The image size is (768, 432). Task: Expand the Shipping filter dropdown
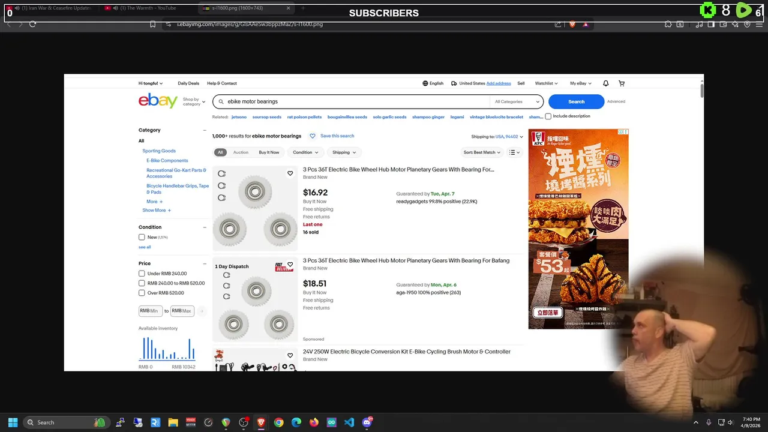(x=344, y=152)
